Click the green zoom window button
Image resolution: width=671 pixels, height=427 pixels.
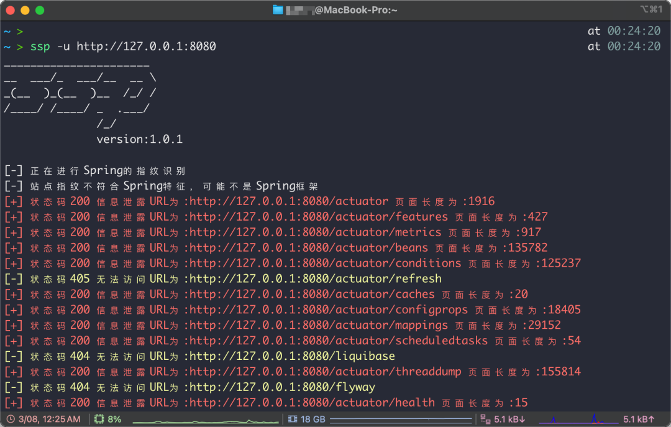(x=40, y=11)
